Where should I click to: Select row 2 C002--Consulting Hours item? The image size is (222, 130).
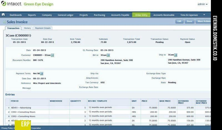pos(23,112)
